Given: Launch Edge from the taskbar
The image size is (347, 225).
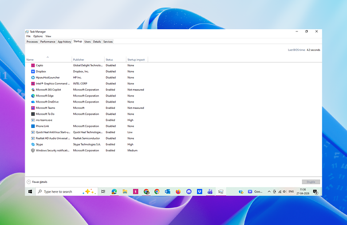Looking at the screenshot, I should pyautogui.click(x=114, y=191).
